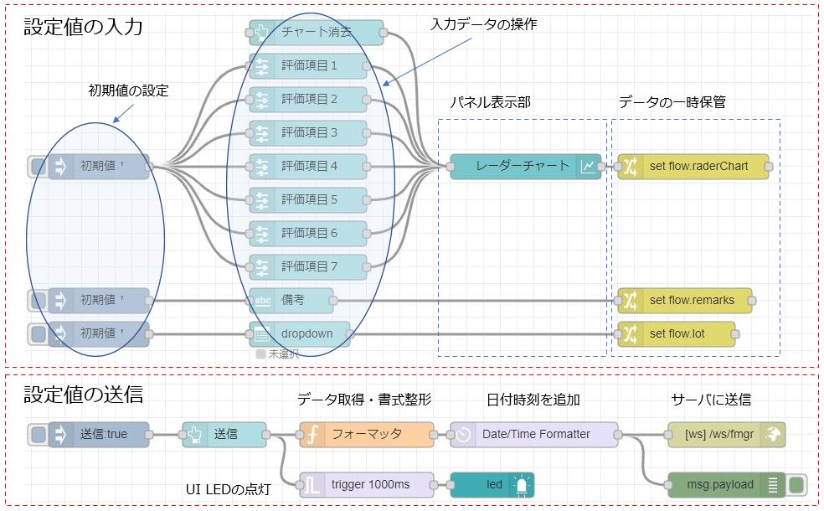Click the LED light icon on led node
Viewport: 824px width, 511px height.
(x=523, y=484)
